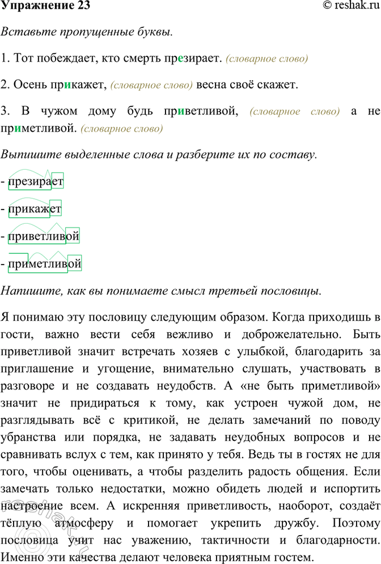The height and width of the screenshot is (564, 381).
Task: Click the "словарное слово" hint after "презирает"
Action: coord(266,59)
